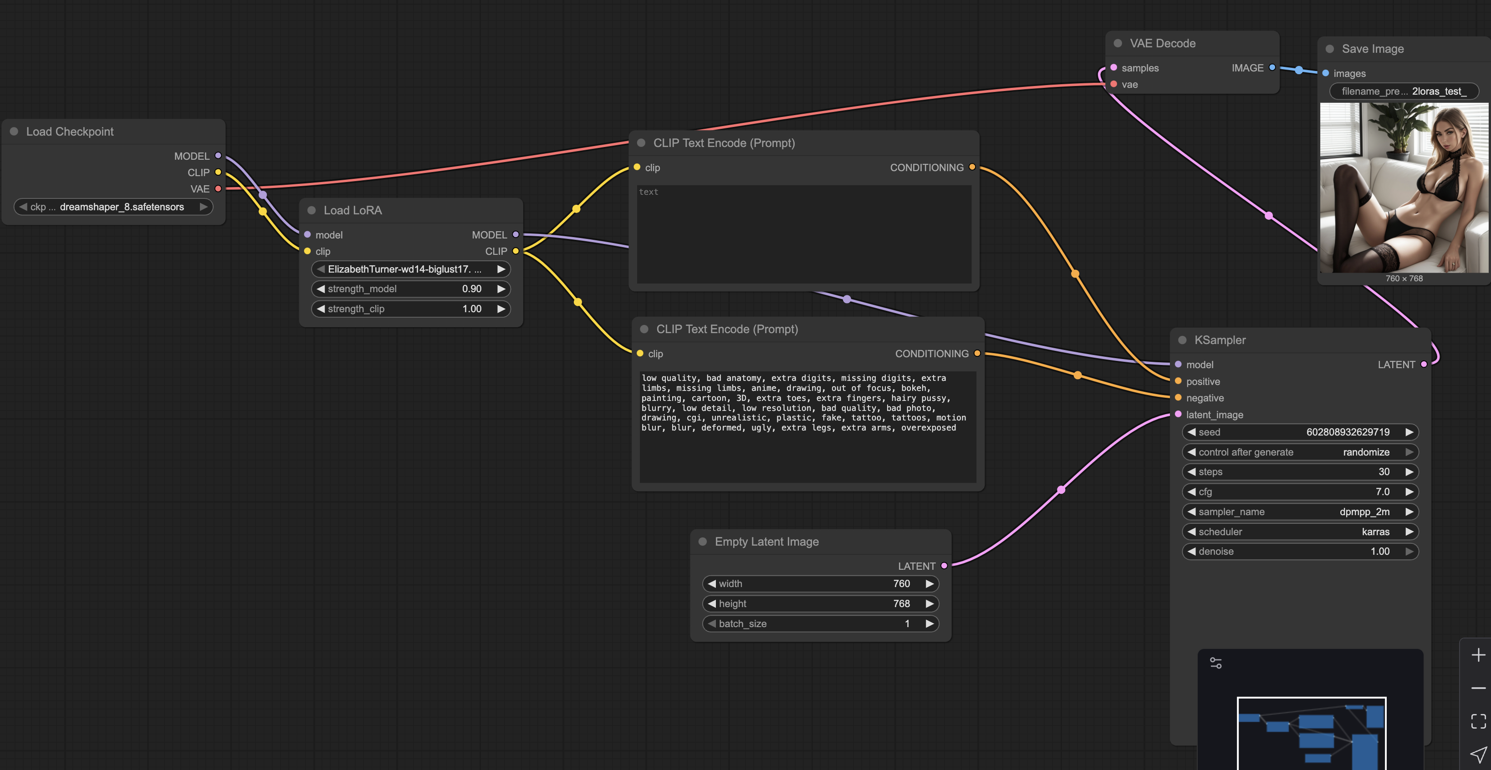Toggle collapse dot on Empty Latent Image
The width and height of the screenshot is (1491, 770).
pyautogui.click(x=703, y=542)
